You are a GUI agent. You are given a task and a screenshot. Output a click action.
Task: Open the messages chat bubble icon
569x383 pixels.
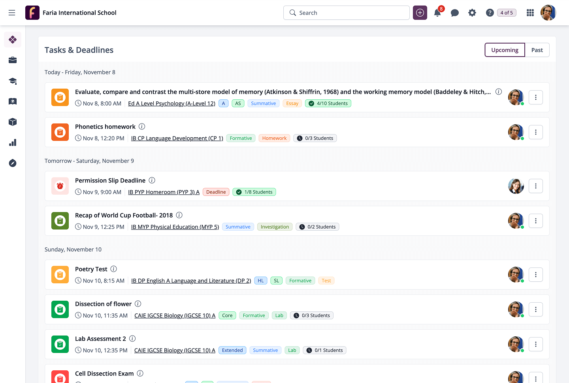455,13
